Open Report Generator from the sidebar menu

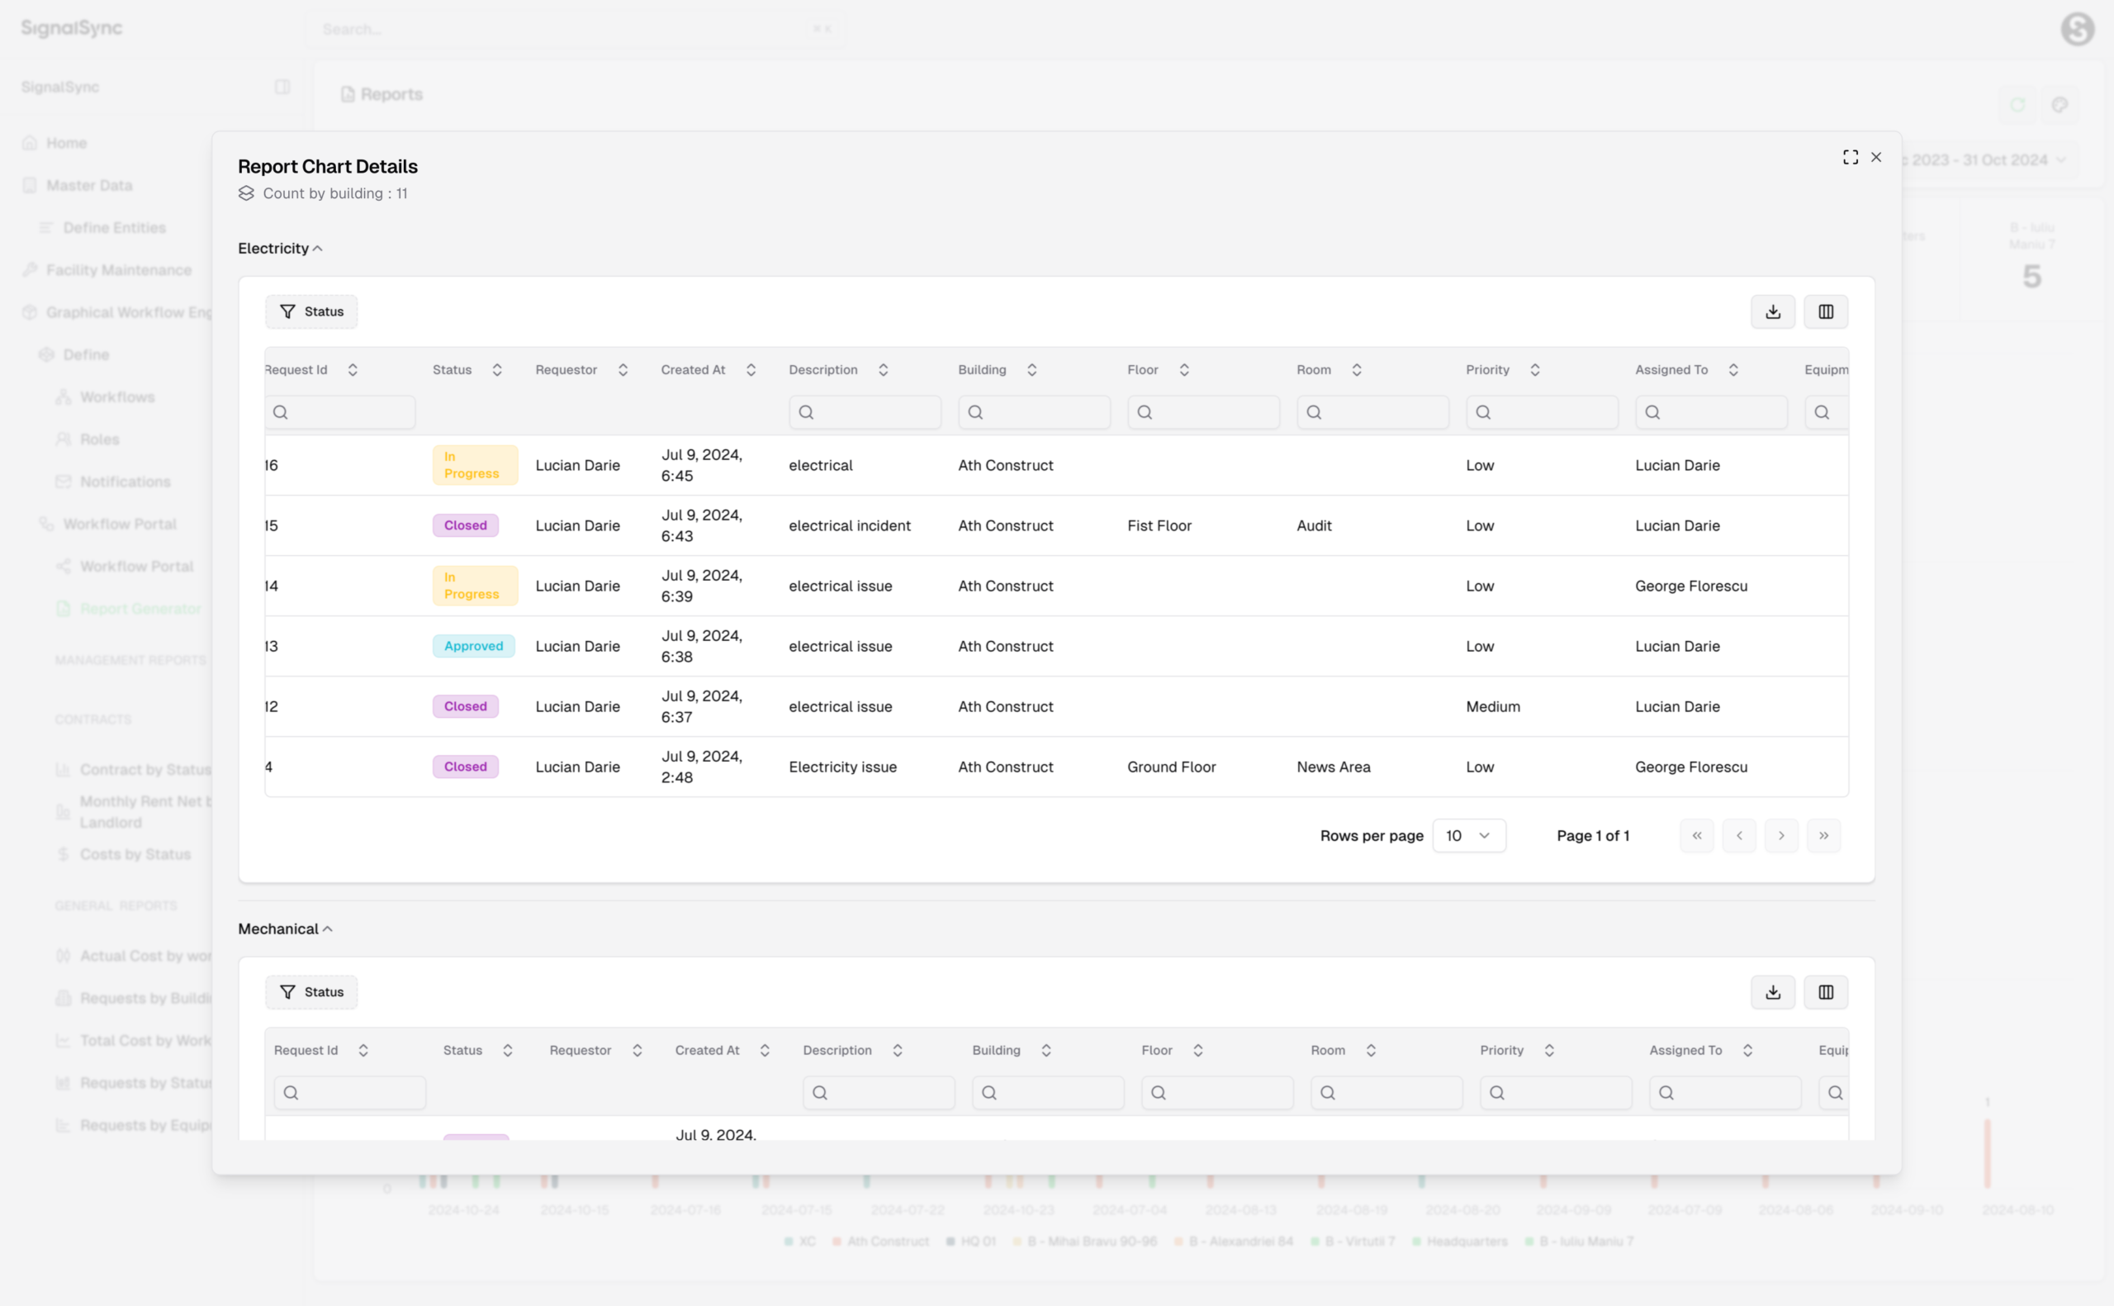click(x=139, y=608)
